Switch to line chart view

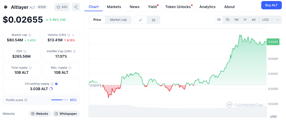click(141, 20)
